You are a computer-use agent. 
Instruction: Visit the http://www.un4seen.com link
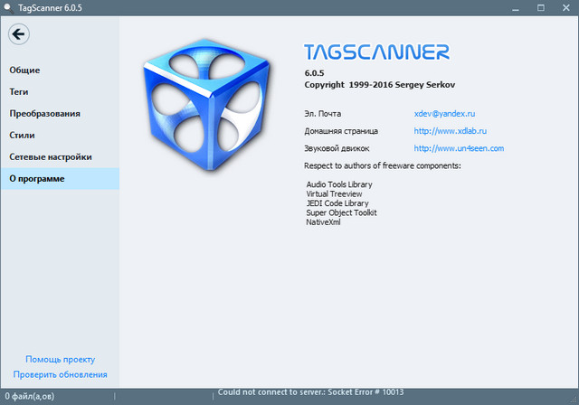[459, 148]
